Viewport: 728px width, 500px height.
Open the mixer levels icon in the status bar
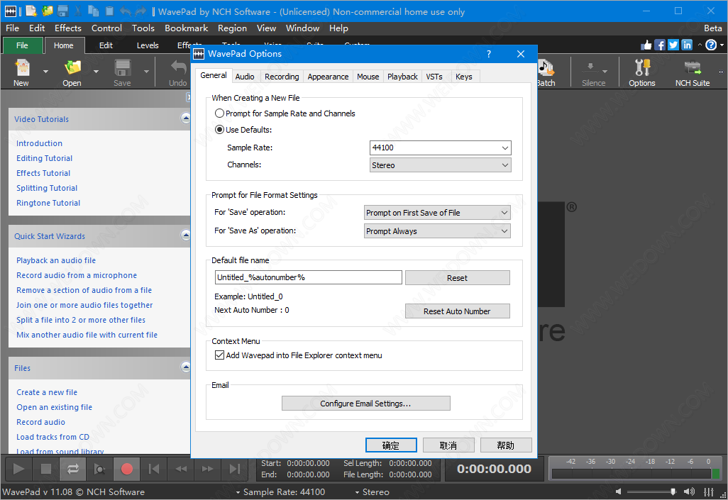click(x=709, y=491)
